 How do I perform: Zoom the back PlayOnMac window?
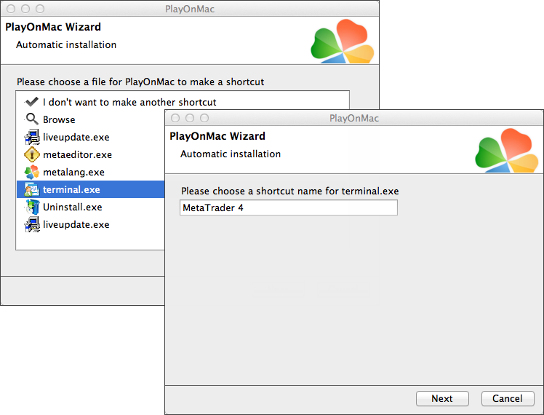[x=40, y=9]
